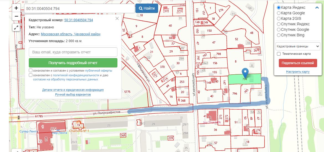Open cadastral number link 50:31:0040504:794
Image resolution: width=324 pixels, height=152 pixels.
click(x=79, y=20)
